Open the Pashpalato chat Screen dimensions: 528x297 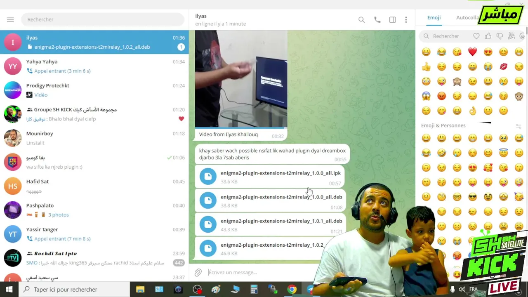tap(94, 210)
